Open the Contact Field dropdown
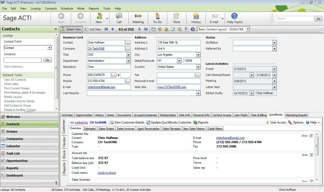Screen dimensions: 324x192 (49, 48)
